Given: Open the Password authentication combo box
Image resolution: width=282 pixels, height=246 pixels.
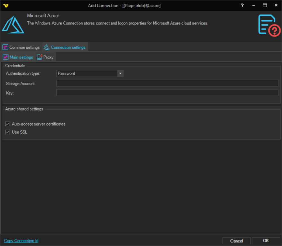Looking at the screenshot, I should point(87,73).
